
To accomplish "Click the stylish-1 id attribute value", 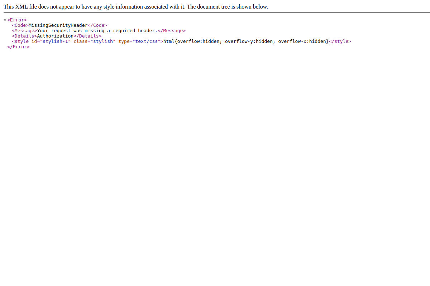I will [x=55, y=41].
